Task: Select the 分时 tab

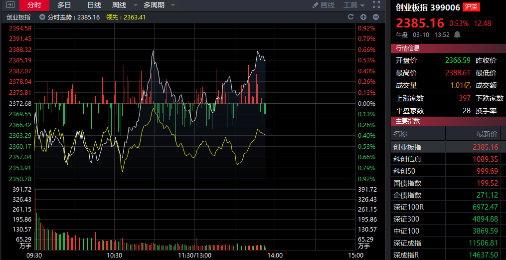Action: pyautogui.click(x=34, y=5)
